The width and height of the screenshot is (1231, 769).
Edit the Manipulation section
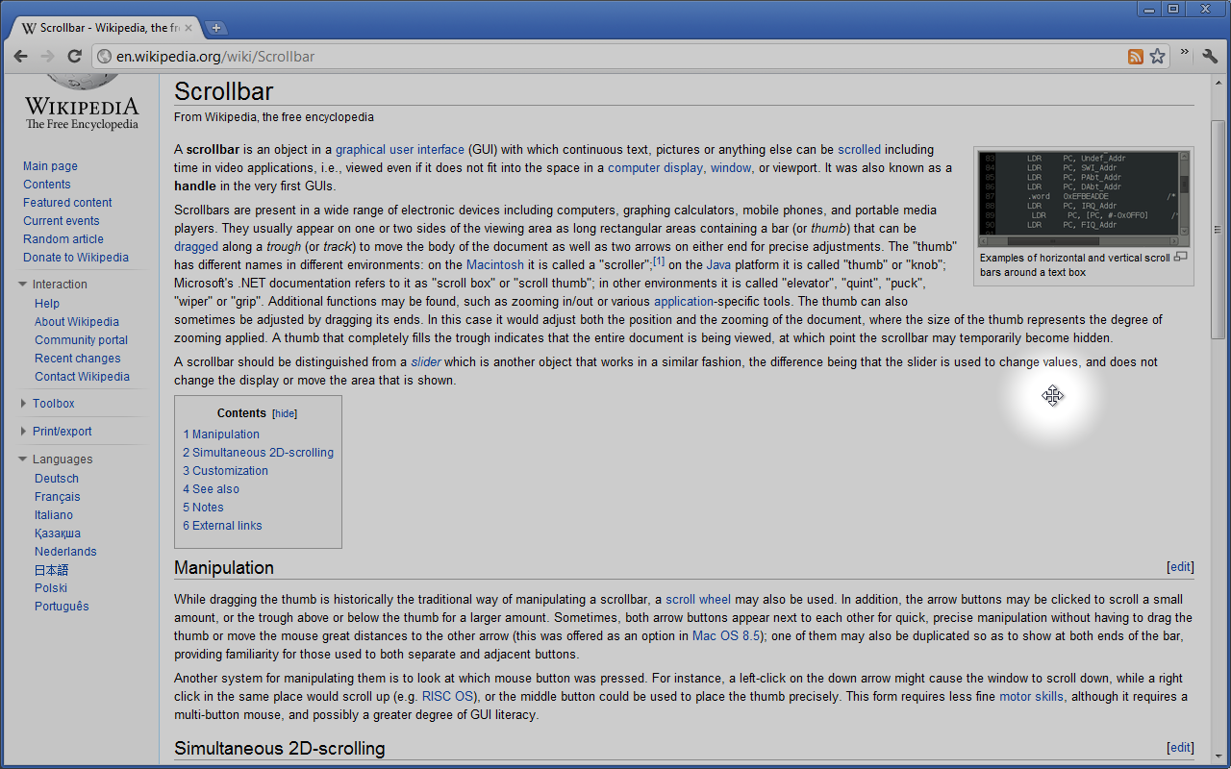[1180, 567]
